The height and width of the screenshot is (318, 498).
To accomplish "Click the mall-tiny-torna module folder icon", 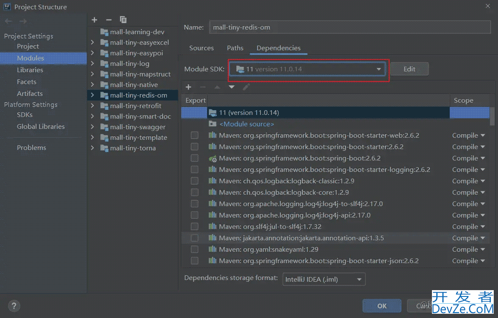I will (104, 148).
